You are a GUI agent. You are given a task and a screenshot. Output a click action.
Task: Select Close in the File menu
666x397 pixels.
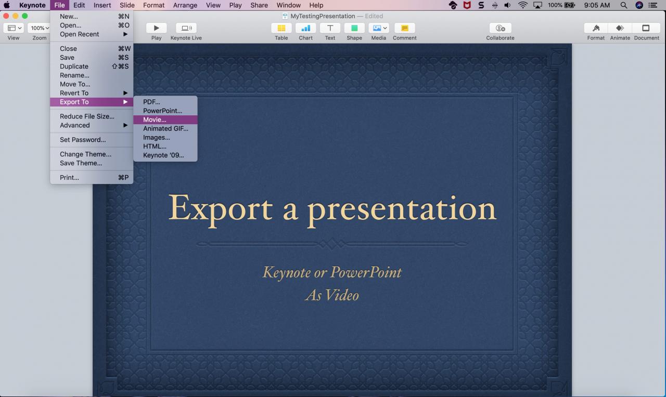coord(92,49)
